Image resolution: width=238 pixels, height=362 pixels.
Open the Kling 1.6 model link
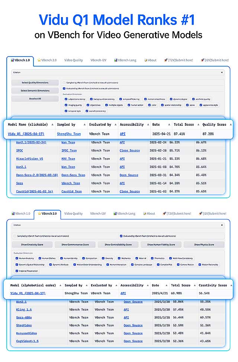click(x=24, y=310)
